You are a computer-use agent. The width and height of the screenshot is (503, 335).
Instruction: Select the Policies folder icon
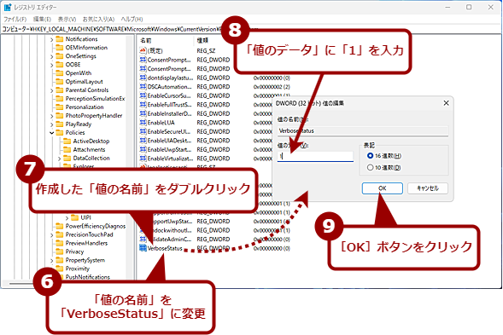[x=59, y=133]
